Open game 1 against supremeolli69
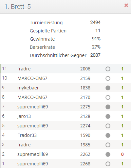131x168 pixels. (66, 163)
